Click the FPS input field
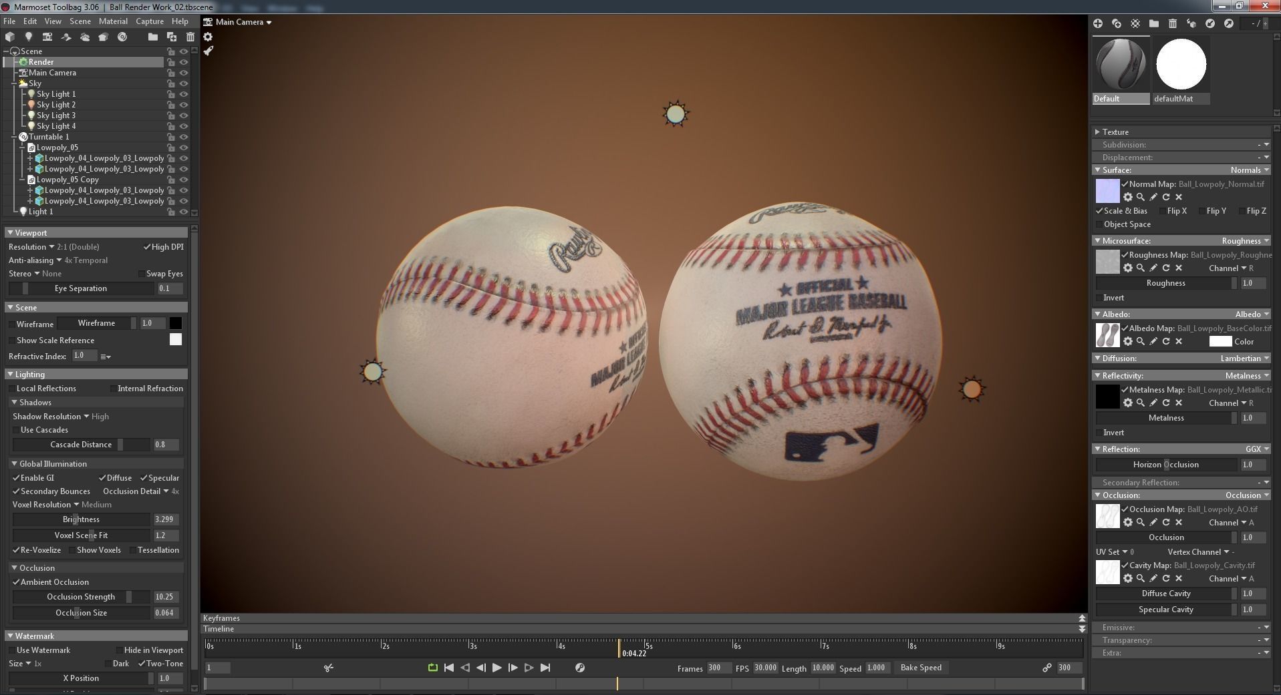1281x695 pixels. [766, 668]
